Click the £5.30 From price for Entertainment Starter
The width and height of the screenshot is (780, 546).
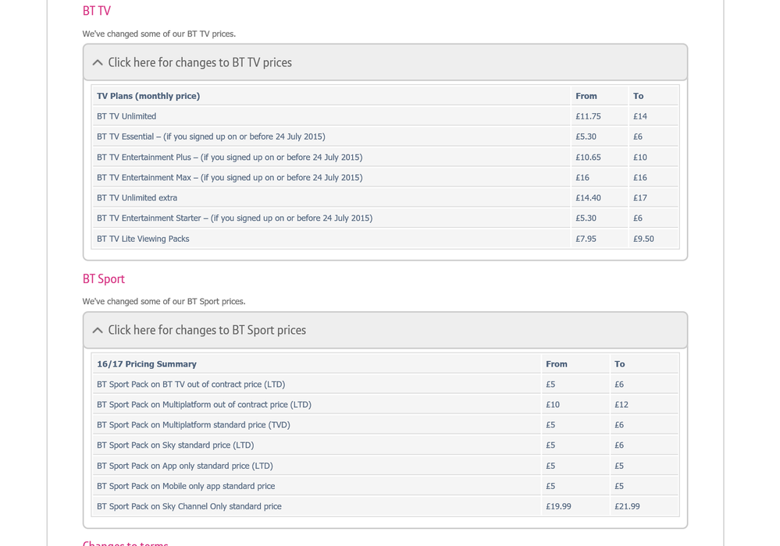point(586,218)
